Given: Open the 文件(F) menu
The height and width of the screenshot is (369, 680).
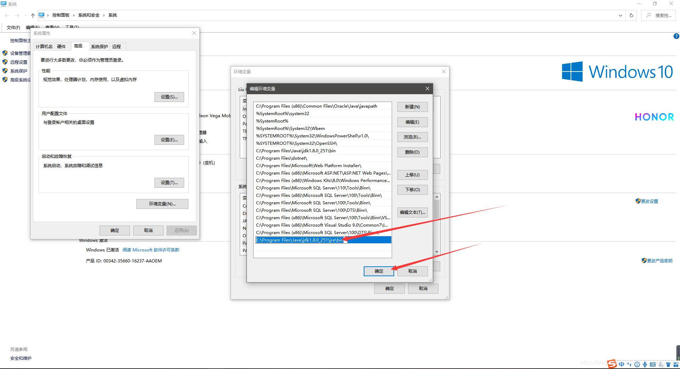Looking at the screenshot, I should coord(13,27).
